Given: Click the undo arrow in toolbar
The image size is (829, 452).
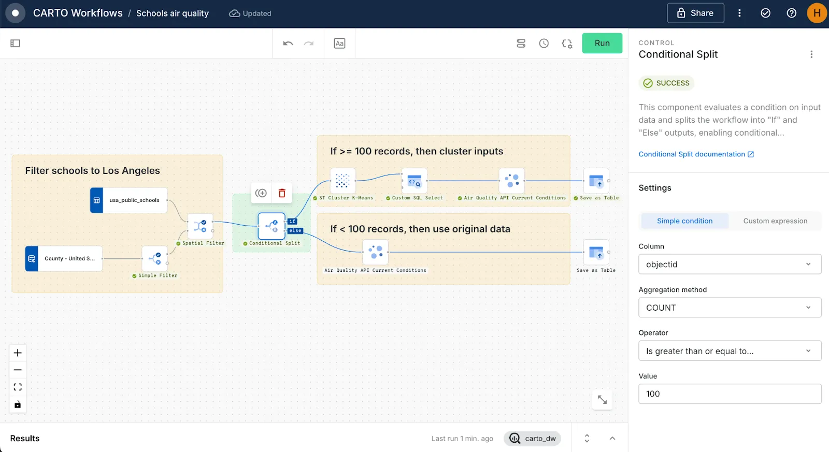Looking at the screenshot, I should coord(288,43).
